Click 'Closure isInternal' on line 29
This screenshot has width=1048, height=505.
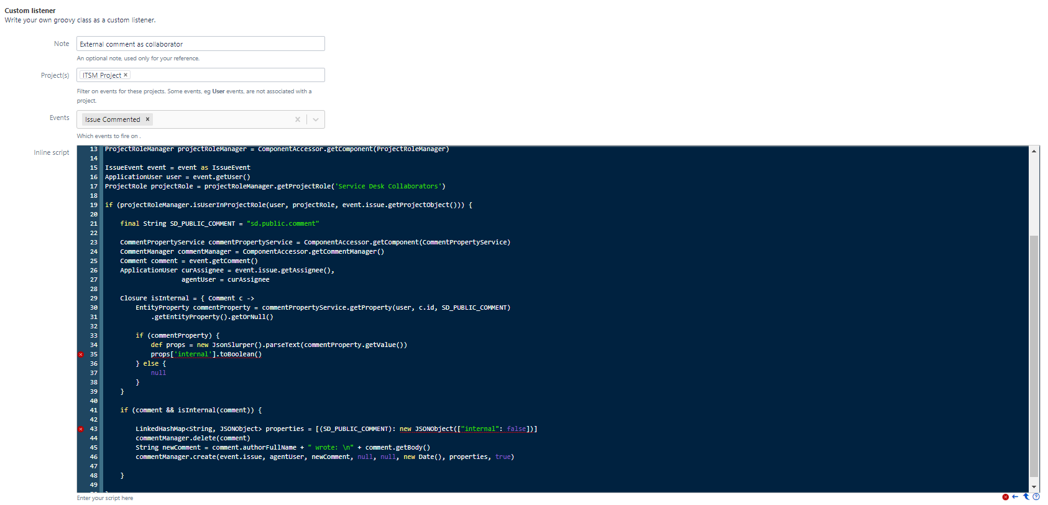point(155,299)
